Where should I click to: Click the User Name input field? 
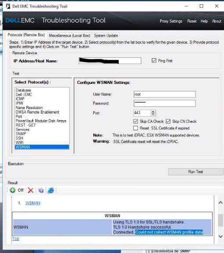[x=165, y=94]
